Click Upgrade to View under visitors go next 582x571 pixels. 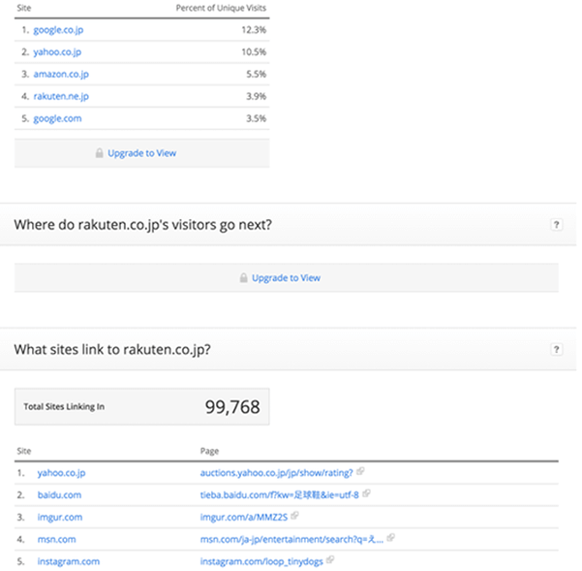pos(286,278)
